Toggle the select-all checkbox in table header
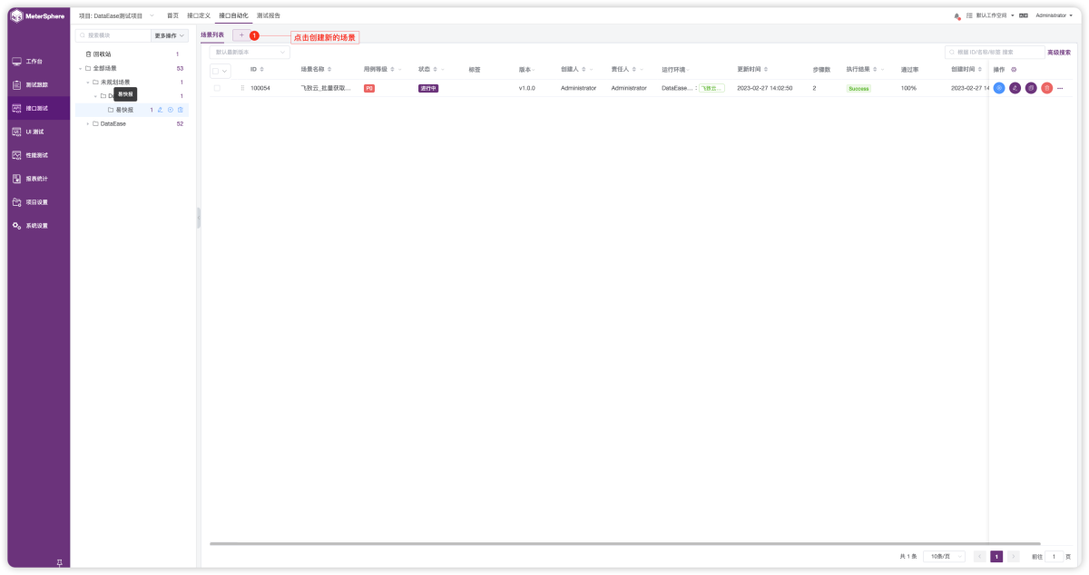Viewport: 1089px width, 575px height. point(216,71)
